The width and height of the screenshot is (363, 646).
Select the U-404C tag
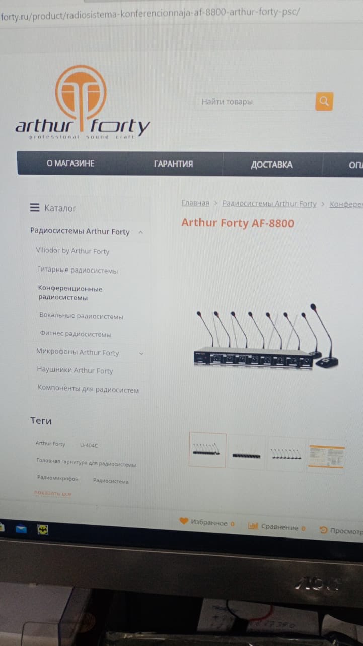[89, 445]
